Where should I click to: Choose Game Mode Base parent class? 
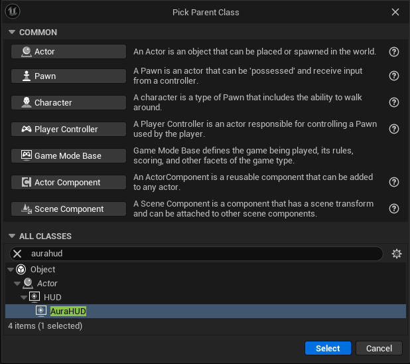(x=68, y=155)
